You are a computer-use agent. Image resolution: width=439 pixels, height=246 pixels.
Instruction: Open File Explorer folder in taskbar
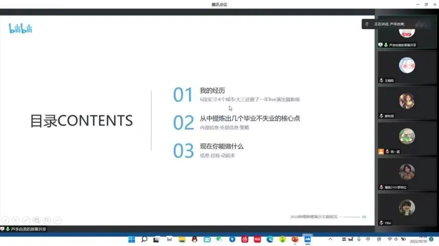pos(182,239)
